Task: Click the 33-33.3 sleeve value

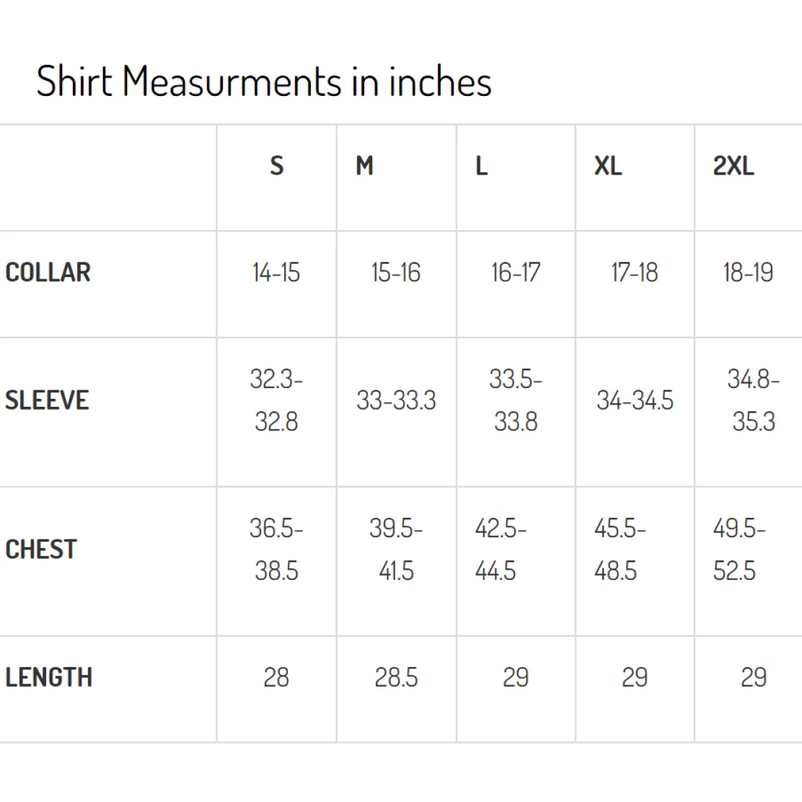Action: click(397, 400)
